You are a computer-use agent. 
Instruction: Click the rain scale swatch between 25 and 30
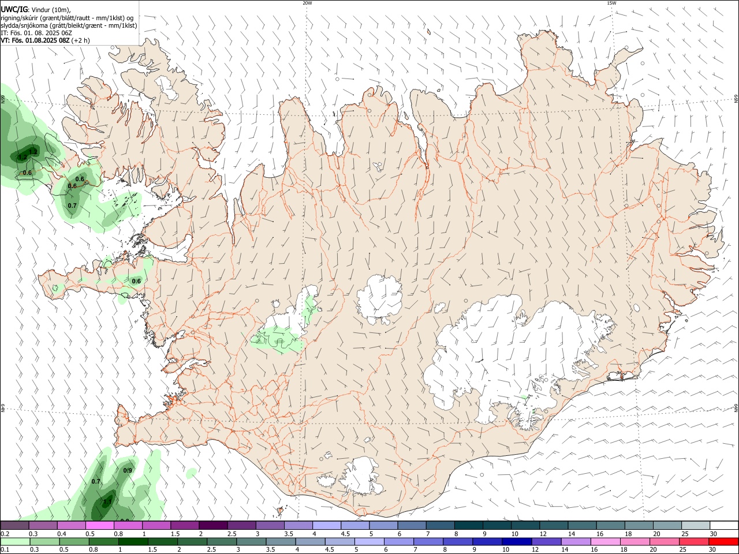tap(695, 541)
